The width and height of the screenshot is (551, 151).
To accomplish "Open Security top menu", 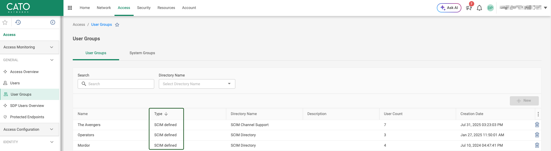I will tap(144, 8).
